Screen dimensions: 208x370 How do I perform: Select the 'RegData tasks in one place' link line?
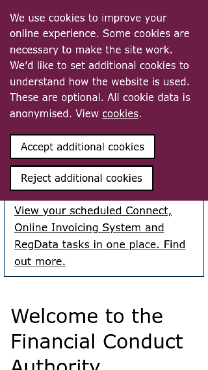(100, 245)
